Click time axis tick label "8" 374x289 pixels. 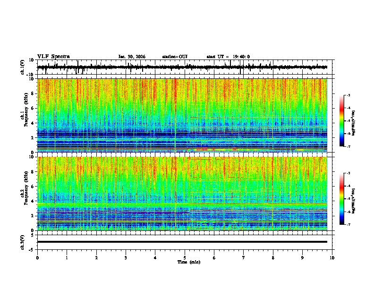(x=273, y=258)
